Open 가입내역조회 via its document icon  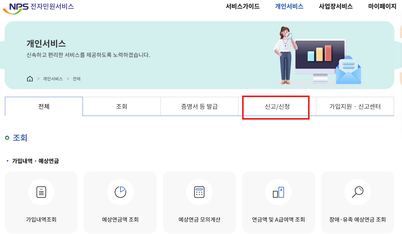point(41,192)
